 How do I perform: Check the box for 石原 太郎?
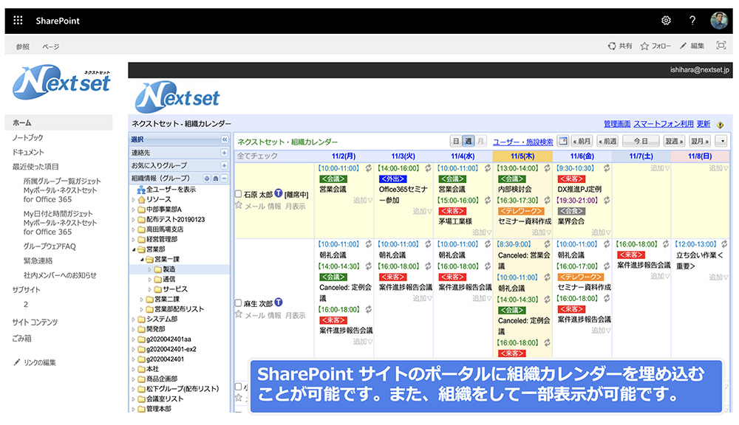coord(238,193)
